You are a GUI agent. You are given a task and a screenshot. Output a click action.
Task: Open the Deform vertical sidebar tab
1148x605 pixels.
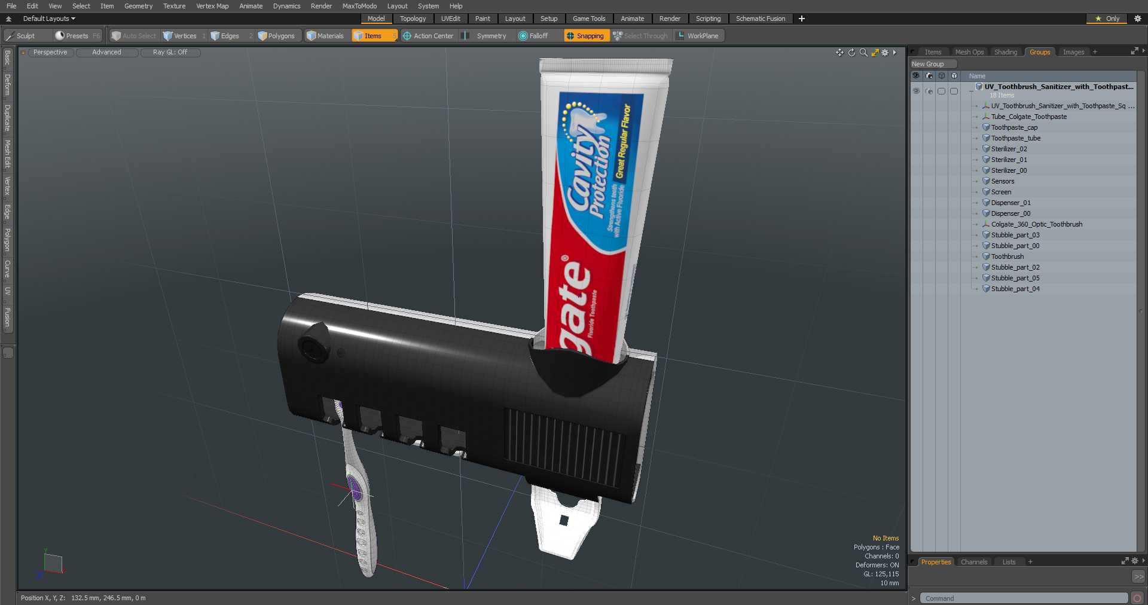(x=8, y=85)
